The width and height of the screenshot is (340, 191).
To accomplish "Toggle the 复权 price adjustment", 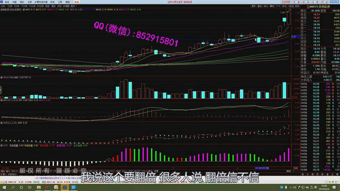I will tap(254, 5).
